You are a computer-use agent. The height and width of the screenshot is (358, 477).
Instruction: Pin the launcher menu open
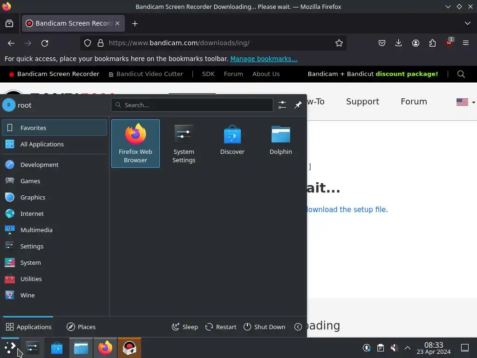[298, 105]
